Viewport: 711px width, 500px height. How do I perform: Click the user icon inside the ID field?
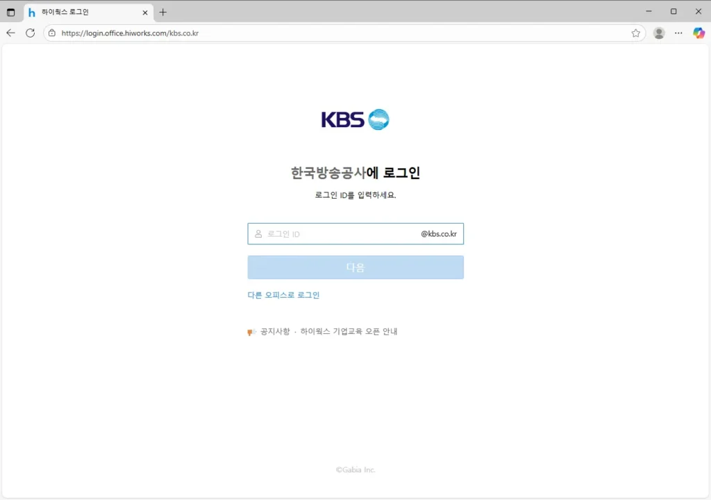point(258,234)
